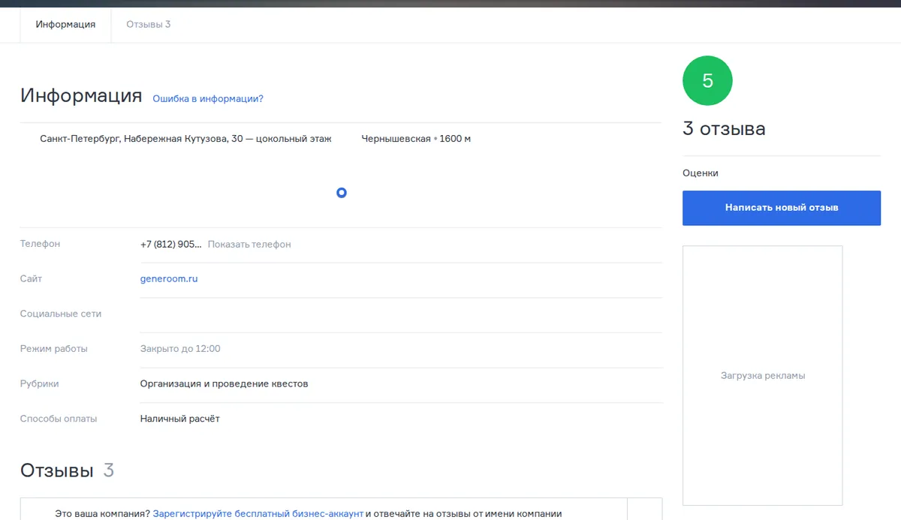Image resolution: width=901 pixels, height=520 pixels.
Task: Click the map loading spinner
Action: coord(342,193)
